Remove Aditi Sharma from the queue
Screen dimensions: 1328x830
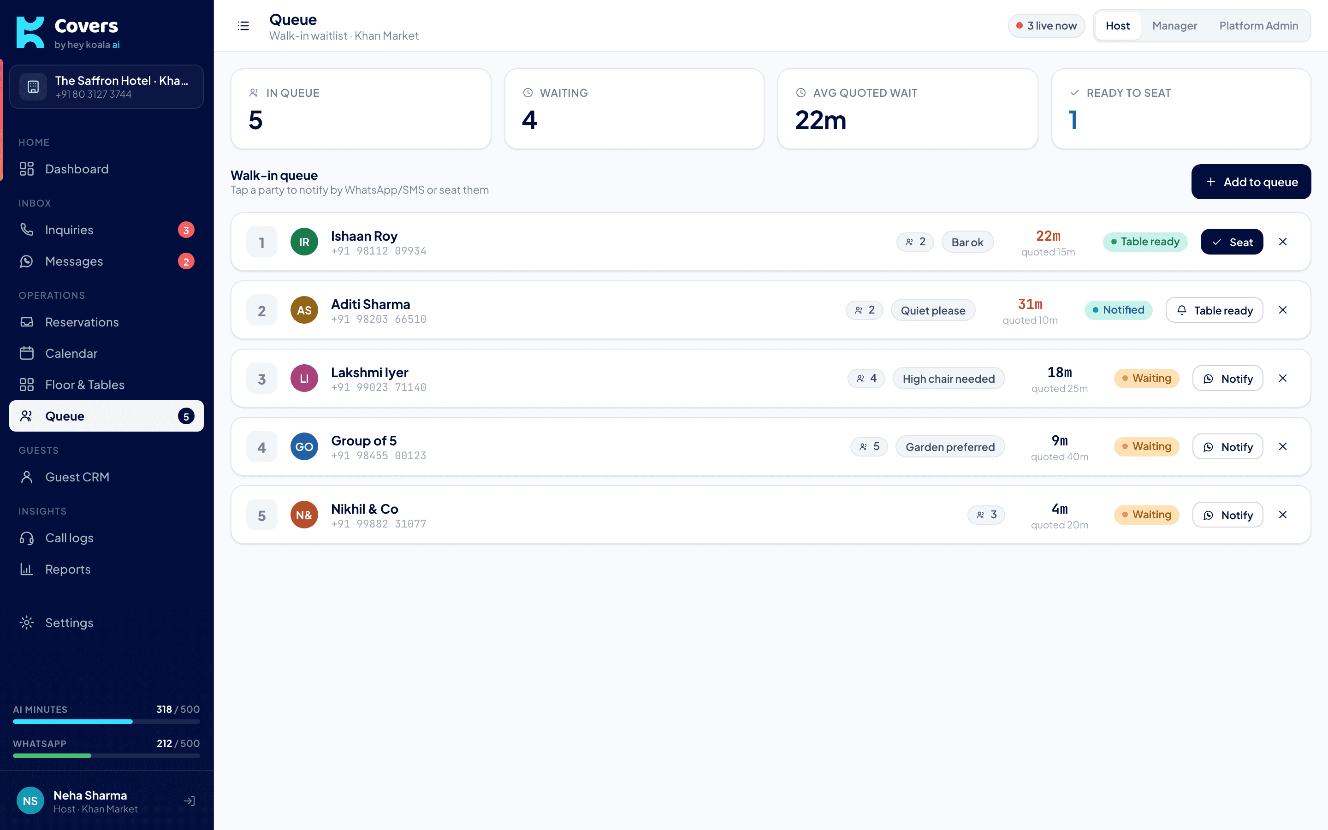coord(1282,310)
